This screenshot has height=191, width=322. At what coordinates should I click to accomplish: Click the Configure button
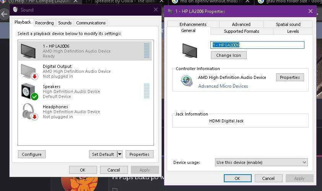pos(32,154)
